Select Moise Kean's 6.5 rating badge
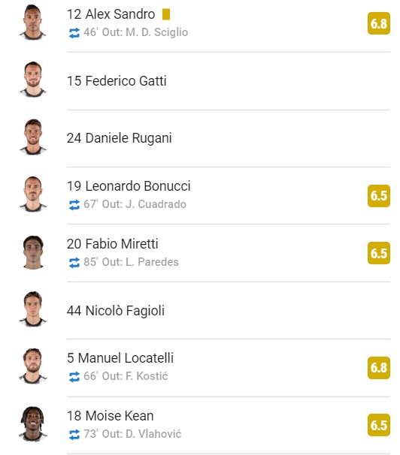The height and width of the screenshot is (455, 400). pyautogui.click(x=378, y=425)
